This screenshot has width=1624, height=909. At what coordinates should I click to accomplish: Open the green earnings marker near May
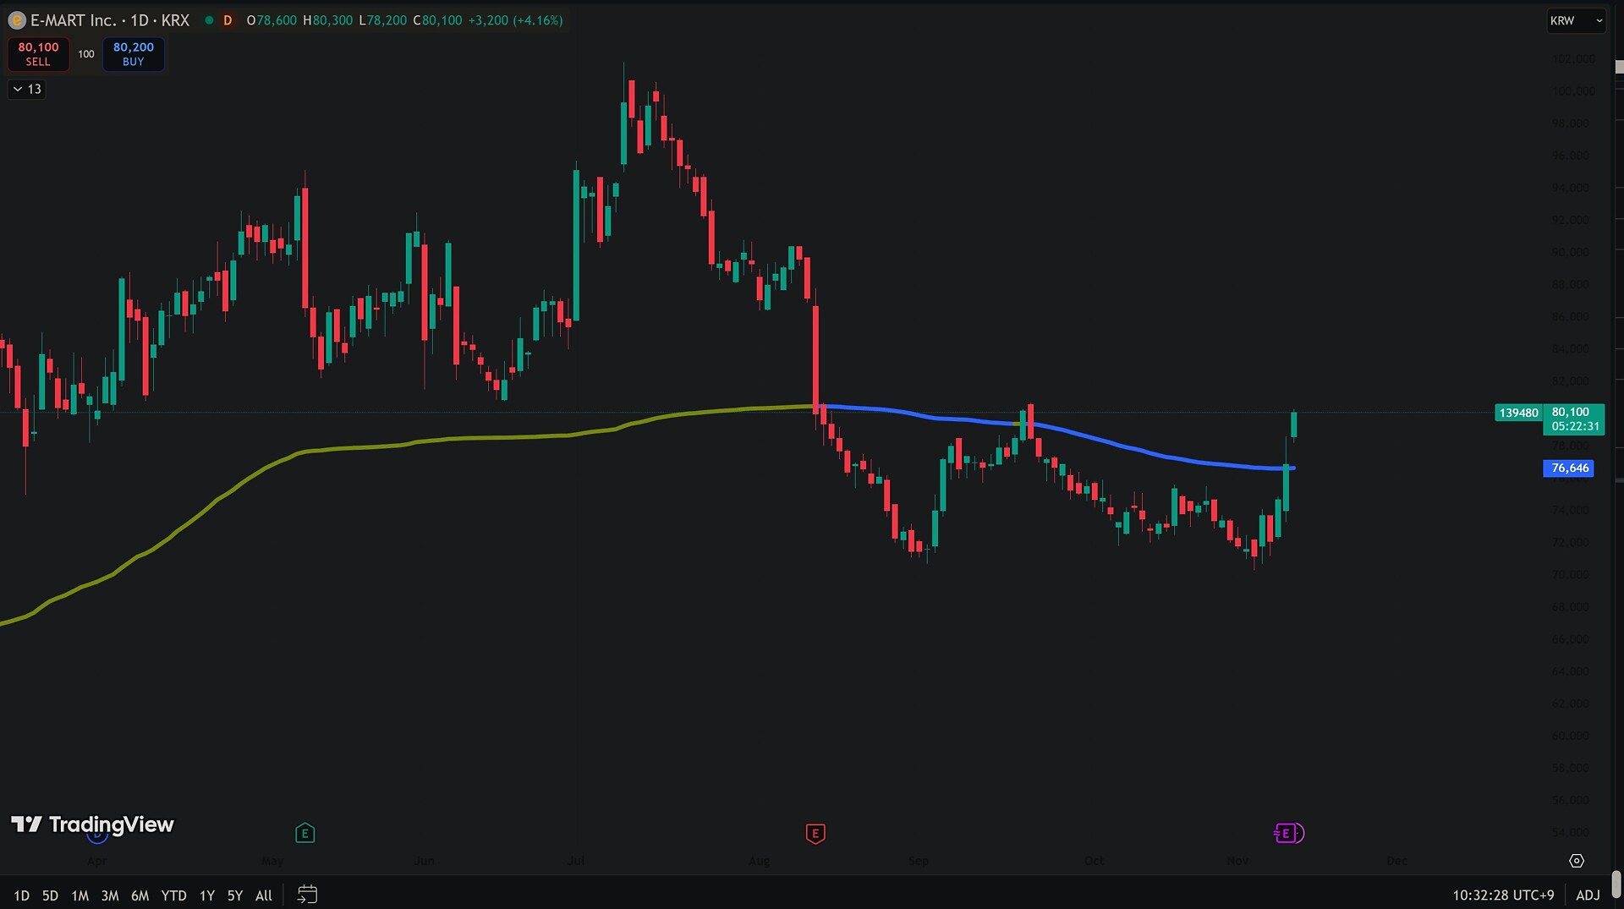tap(305, 834)
